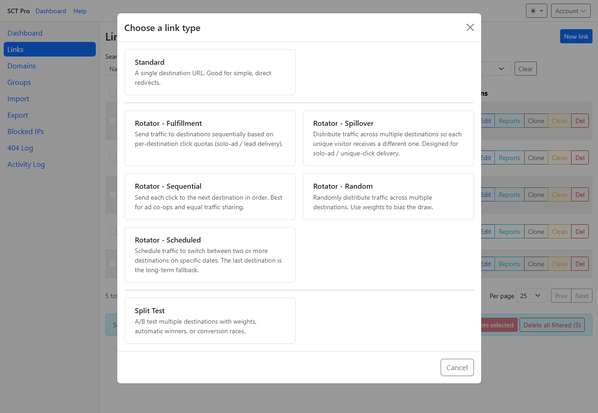
Task: Pick the Rotator - Random card
Action: click(x=388, y=196)
